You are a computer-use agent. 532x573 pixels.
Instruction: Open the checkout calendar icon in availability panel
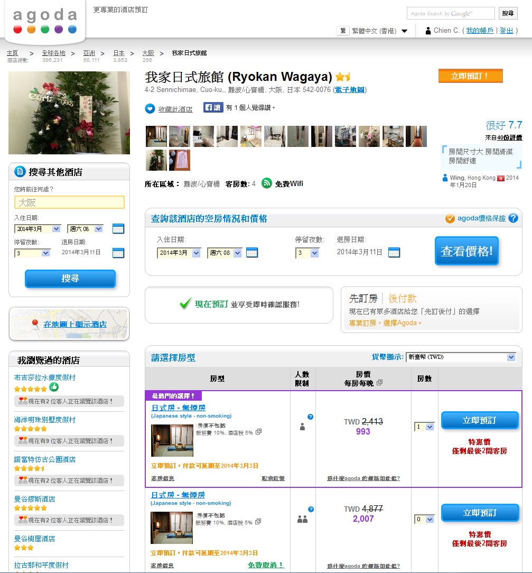coord(394,253)
